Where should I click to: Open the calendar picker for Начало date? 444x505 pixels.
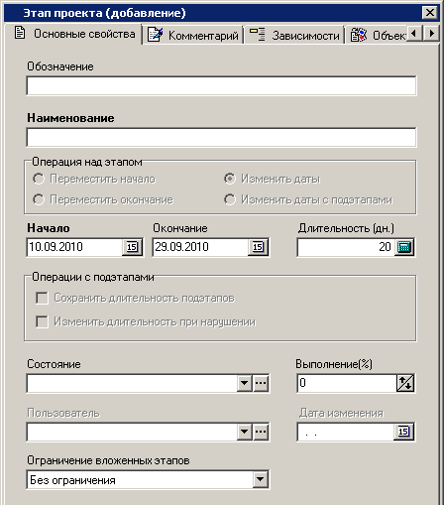(132, 247)
